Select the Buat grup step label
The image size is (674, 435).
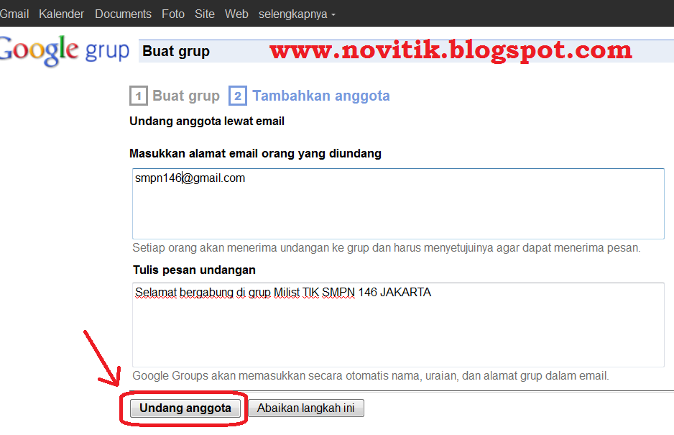pos(186,96)
